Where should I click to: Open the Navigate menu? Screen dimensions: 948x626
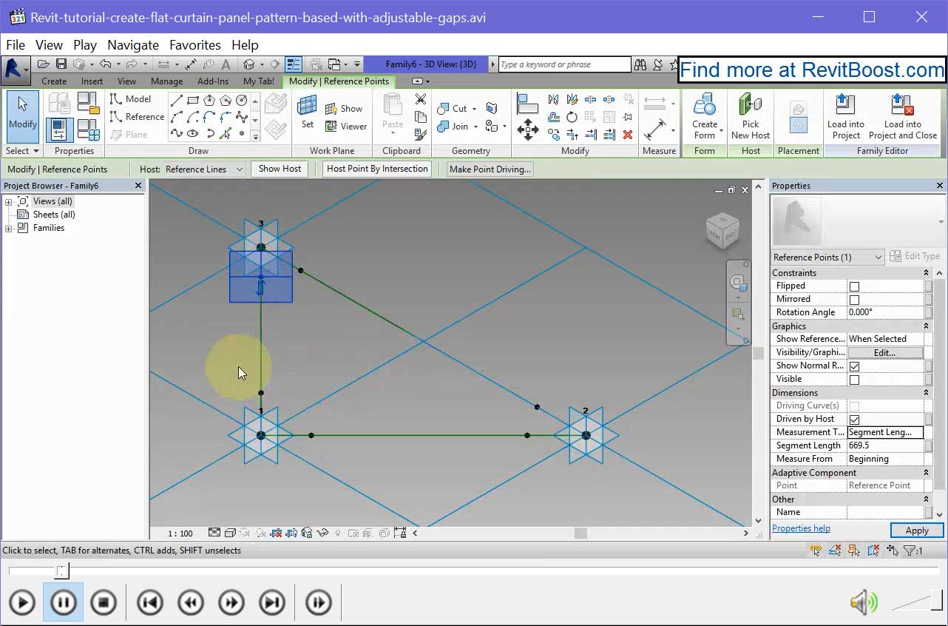point(132,44)
